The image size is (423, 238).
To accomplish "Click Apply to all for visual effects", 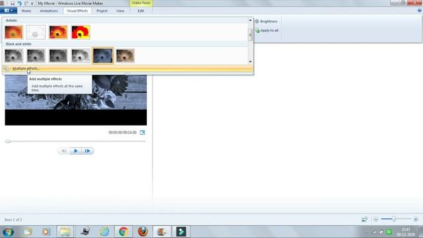I will [x=267, y=30].
